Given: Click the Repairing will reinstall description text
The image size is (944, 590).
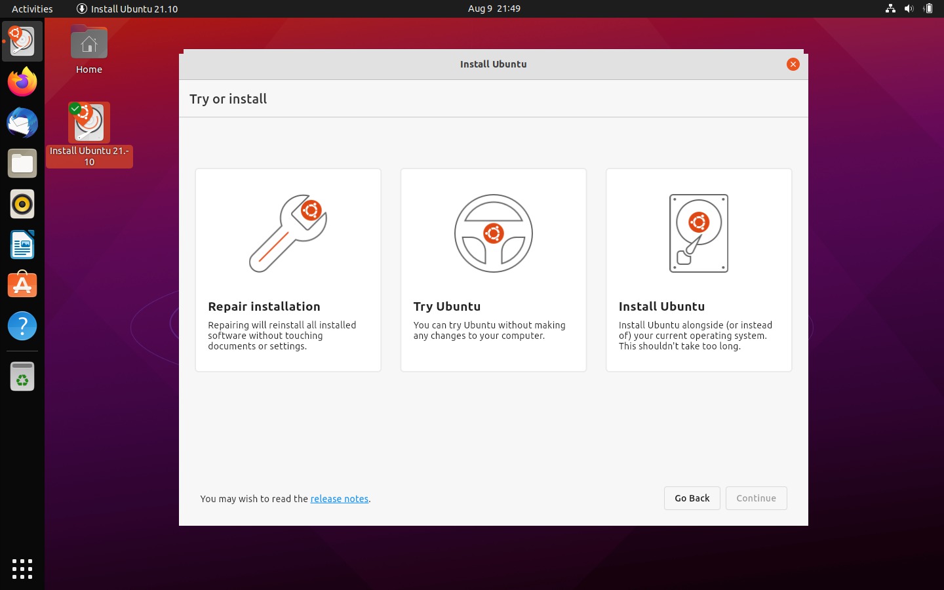Looking at the screenshot, I should (282, 336).
